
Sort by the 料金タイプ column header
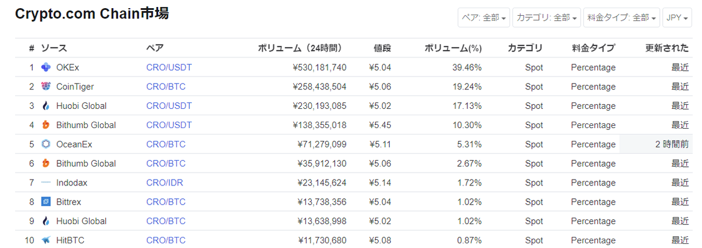pos(594,48)
